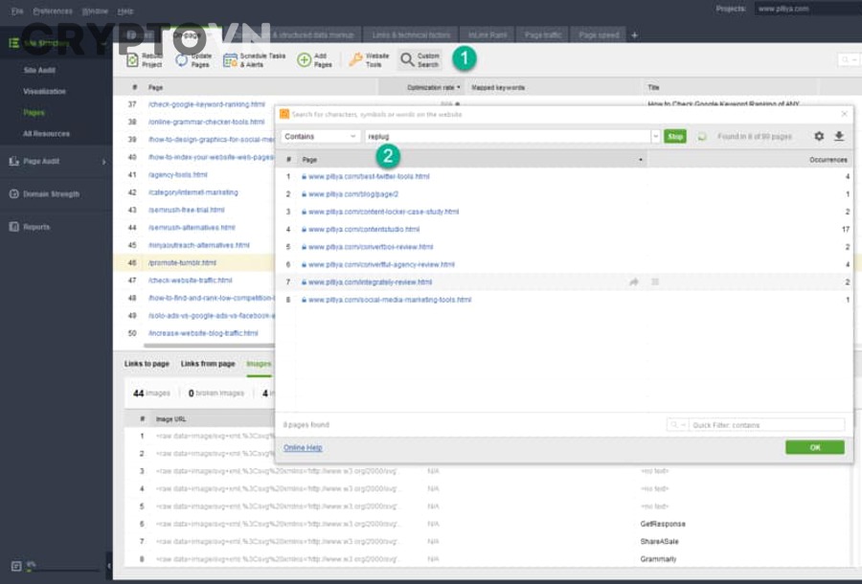
Task: Open the File menu
Action: (x=17, y=11)
